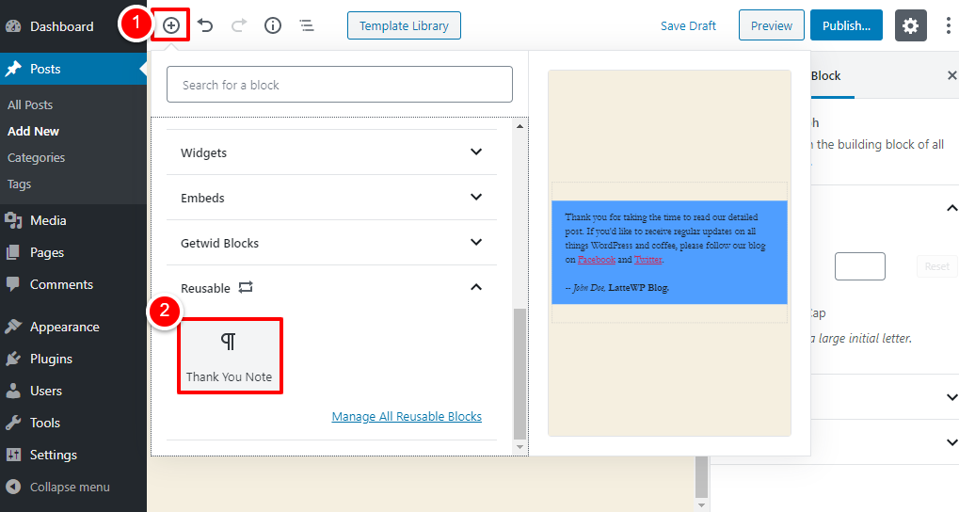Insert the Thank You Note reusable block
This screenshot has width=959, height=512.
click(229, 356)
